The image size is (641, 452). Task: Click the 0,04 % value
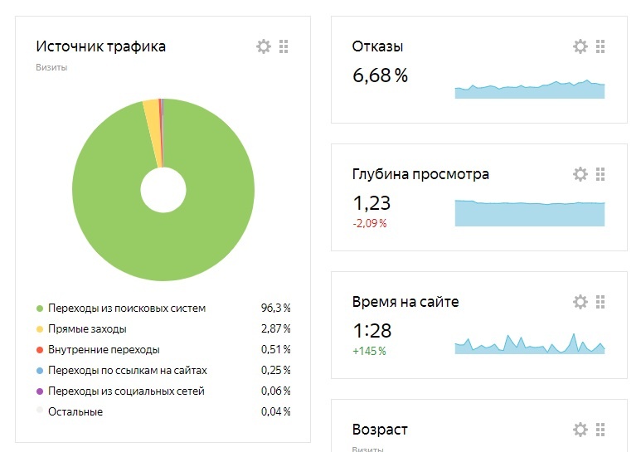coord(275,412)
